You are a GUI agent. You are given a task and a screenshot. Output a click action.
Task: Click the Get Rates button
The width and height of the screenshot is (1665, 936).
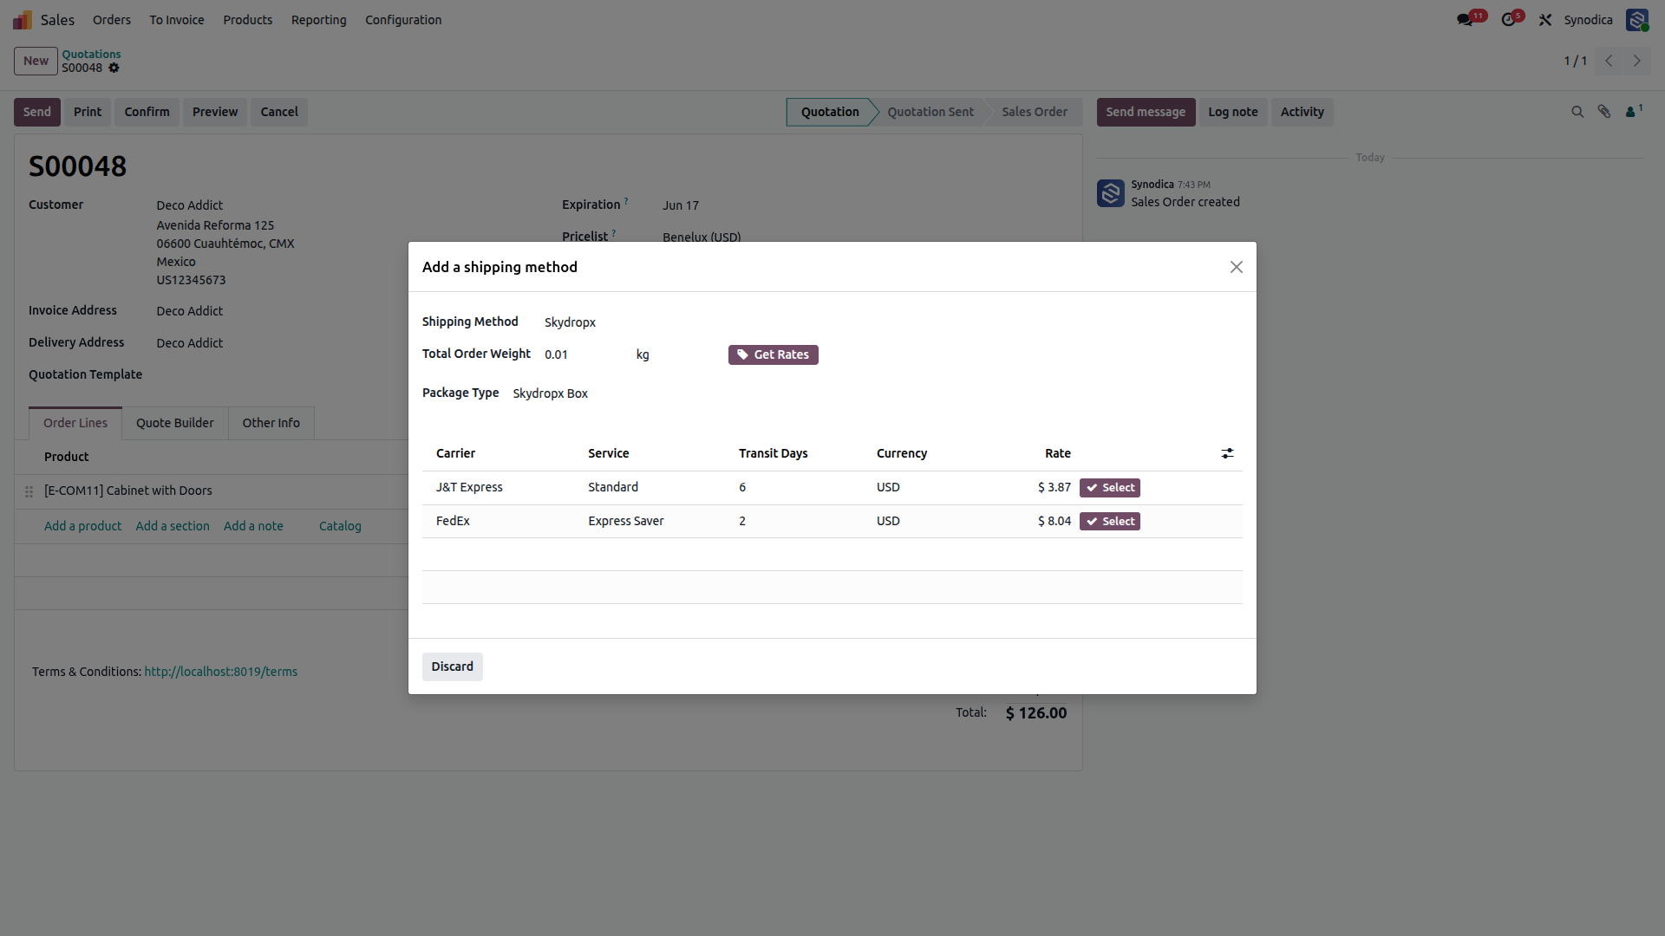click(774, 355)
